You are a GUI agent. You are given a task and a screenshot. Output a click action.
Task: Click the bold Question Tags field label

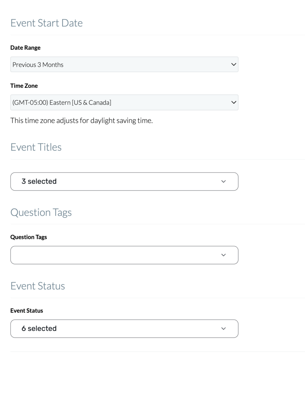point(29,237)
